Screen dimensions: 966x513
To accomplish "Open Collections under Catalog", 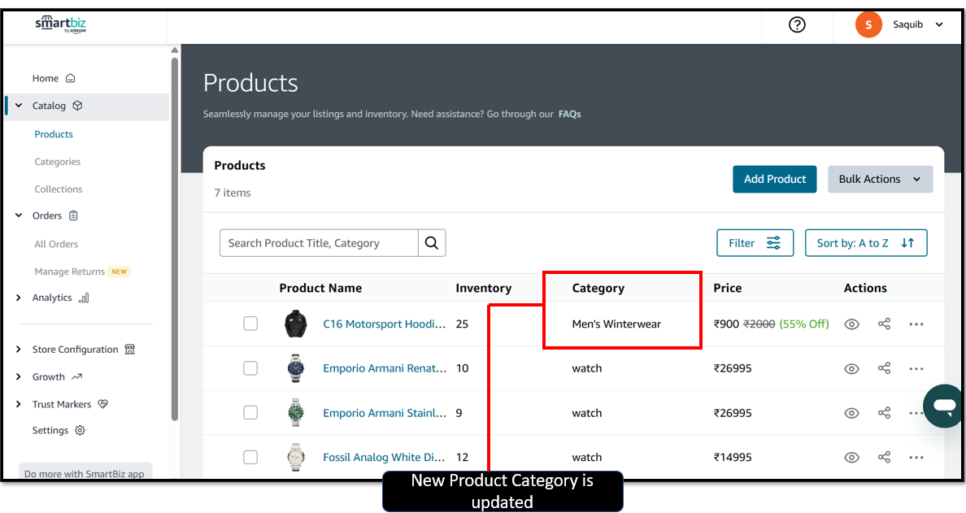I will click(59, 189).
